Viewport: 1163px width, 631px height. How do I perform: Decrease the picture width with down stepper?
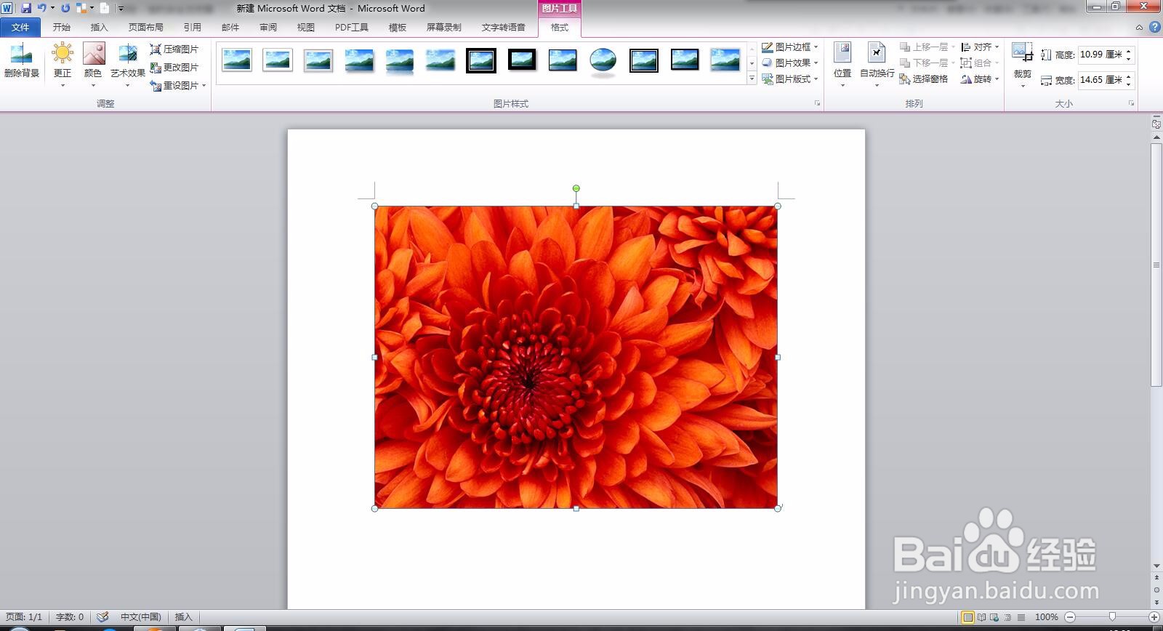pos(1129,84)
